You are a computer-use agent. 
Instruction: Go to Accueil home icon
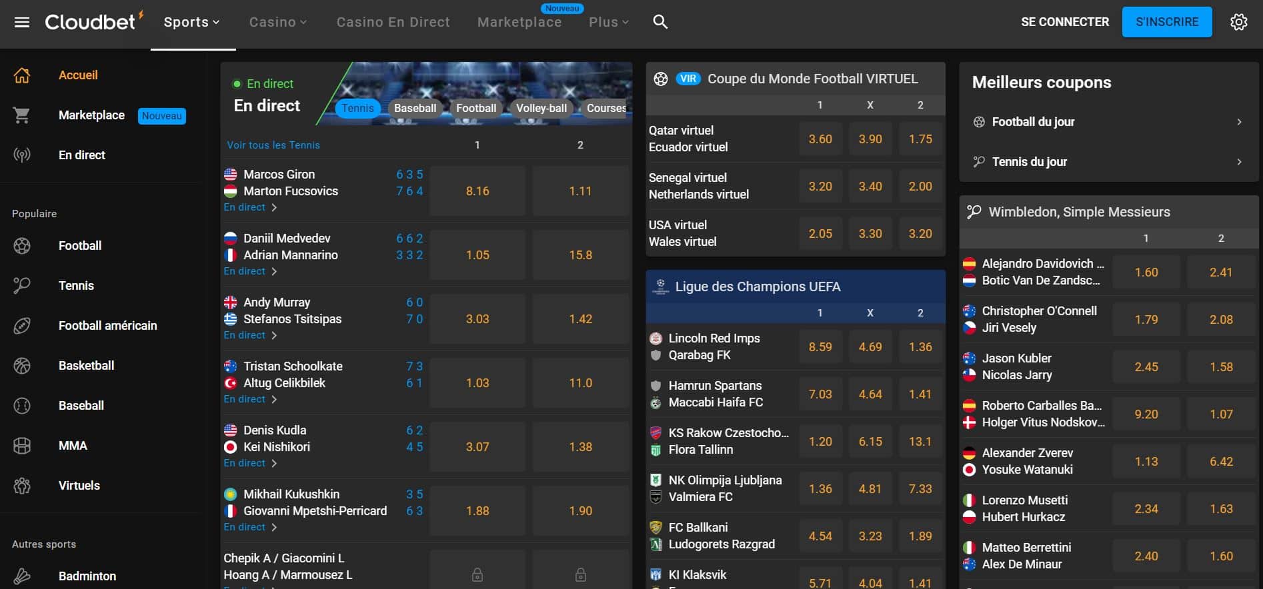[x=22, y=75]
